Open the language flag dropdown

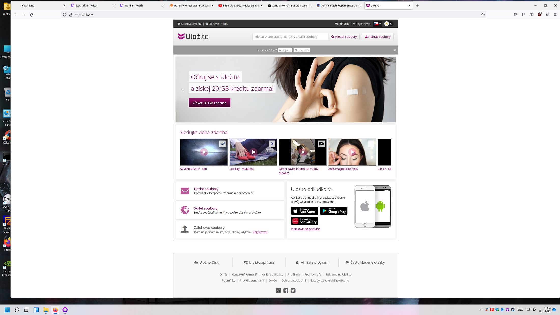click(377, 24)
